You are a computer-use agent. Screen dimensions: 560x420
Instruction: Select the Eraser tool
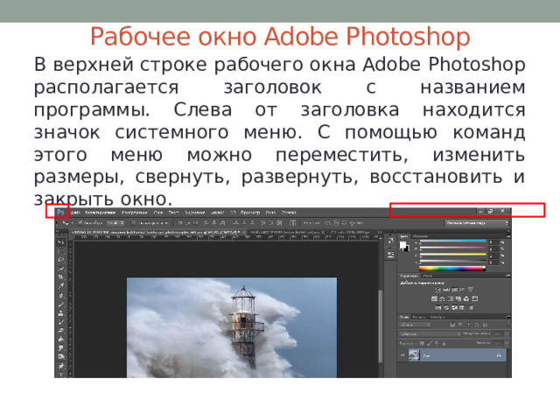tap(61, 331)
